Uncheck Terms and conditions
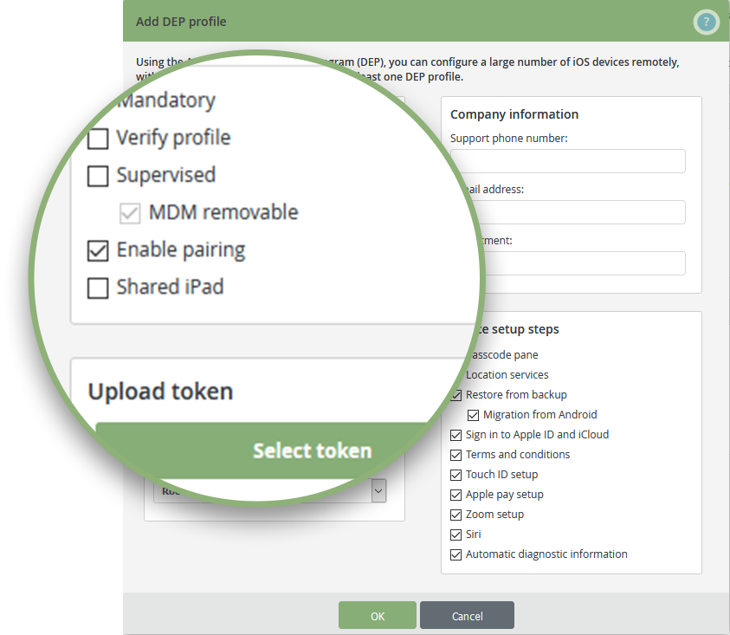Viewport: 730px width, 635px height. coord(455,455)
